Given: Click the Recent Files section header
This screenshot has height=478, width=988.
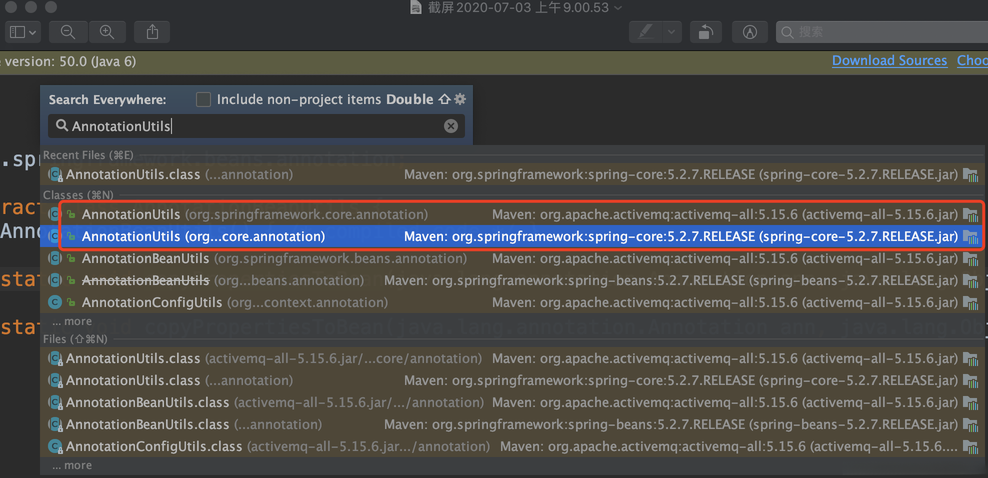Looking at the screenshot, I should (x=88, y=155).
